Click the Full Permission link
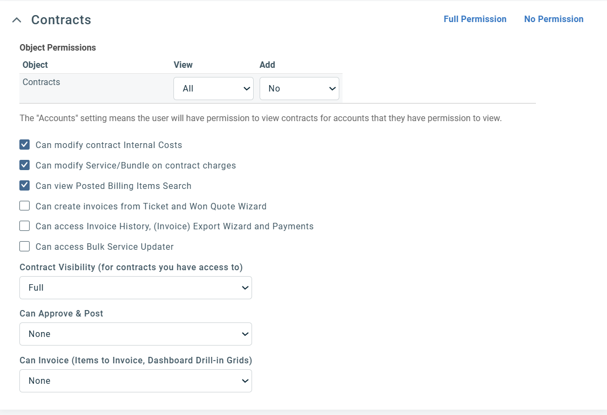The width and height of the screenshot is (607, 415). pos(475,19)
